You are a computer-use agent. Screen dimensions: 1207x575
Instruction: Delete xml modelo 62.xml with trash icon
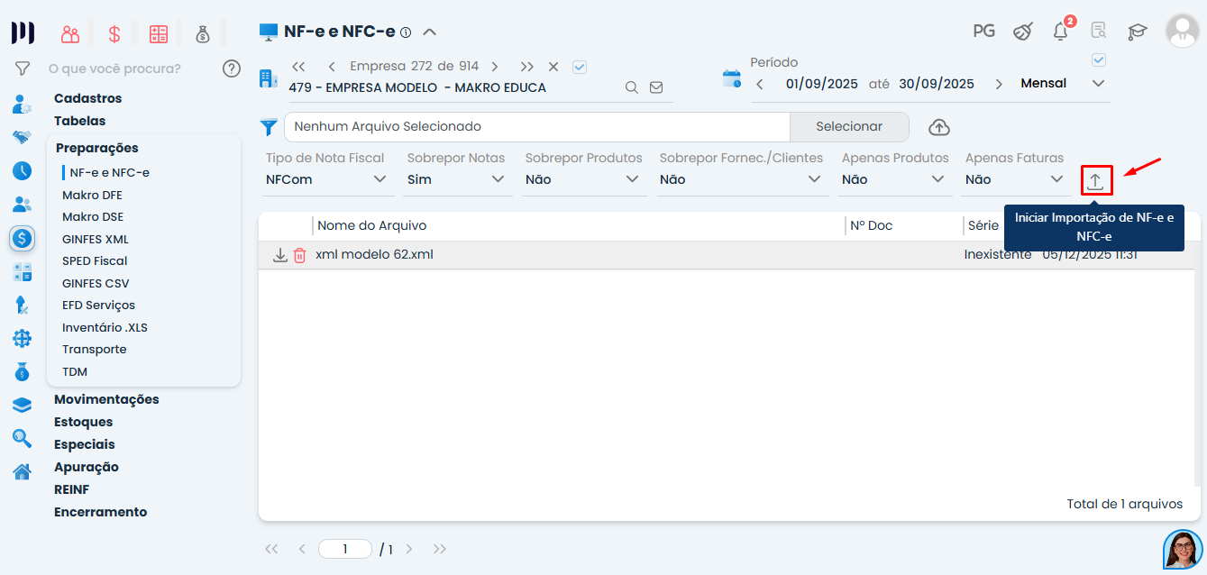pyautogui.click(x=300, y=255)
